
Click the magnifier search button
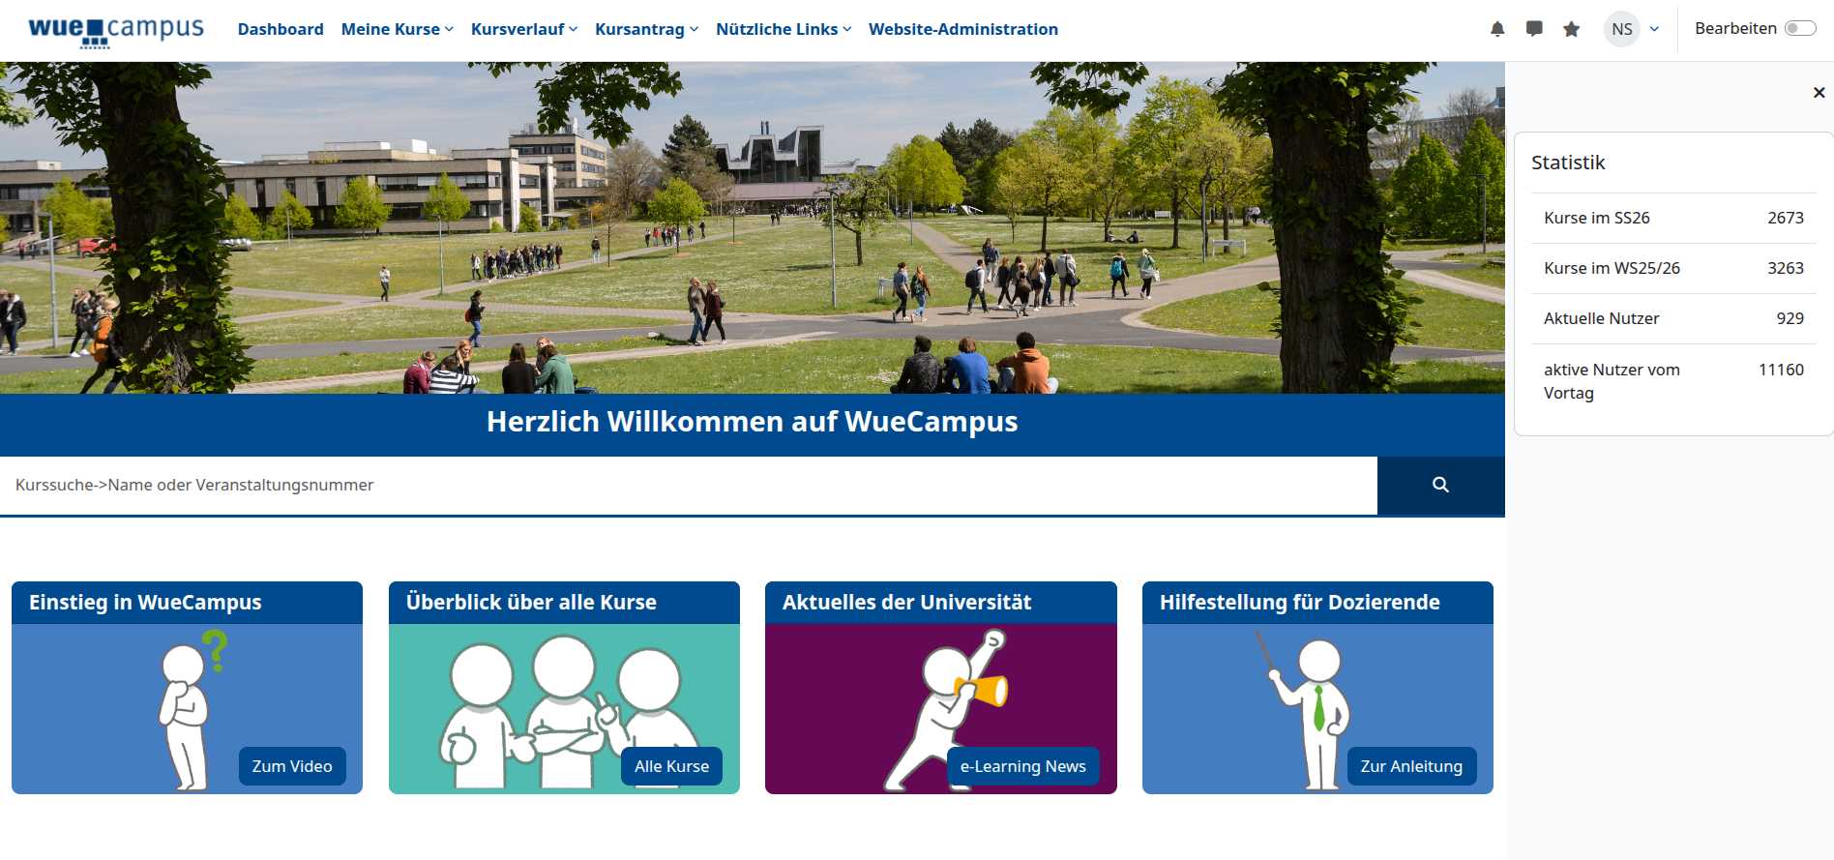pos(1440,485)
